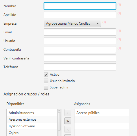Screen dimensions: 137x136
Task: Open the Empresa dropdown arrow
Action: (98, 23)
